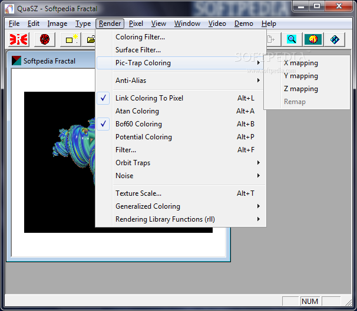Click the blue diamond toolbar icon

tap(335, 39)
